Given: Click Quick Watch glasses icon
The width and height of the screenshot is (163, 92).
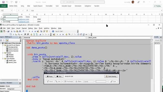Looking at the screenshot, I should [x=86, y=34].
